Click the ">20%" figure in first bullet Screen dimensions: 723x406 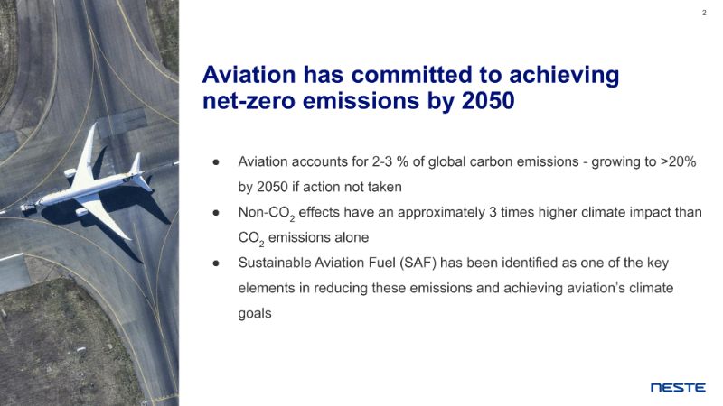tap(682, 162)
